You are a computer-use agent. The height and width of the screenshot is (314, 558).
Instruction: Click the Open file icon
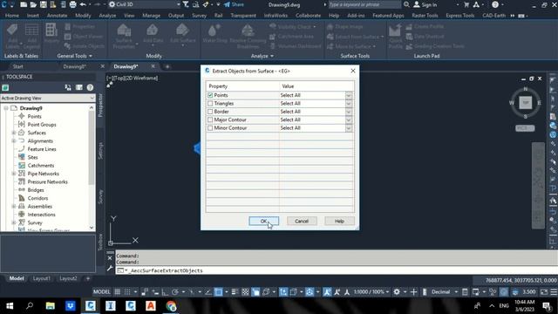tap(33, 4)
